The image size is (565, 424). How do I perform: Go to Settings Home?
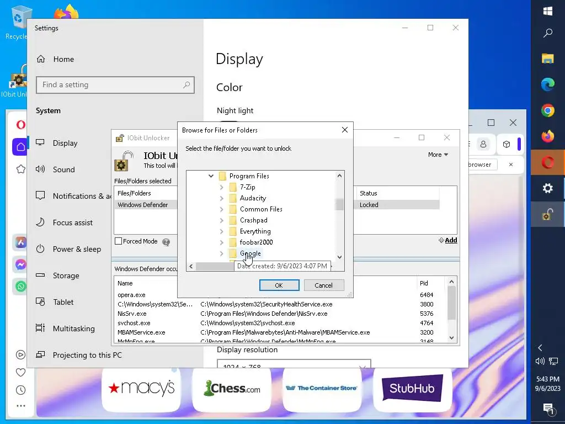click(x=56, y=59)
